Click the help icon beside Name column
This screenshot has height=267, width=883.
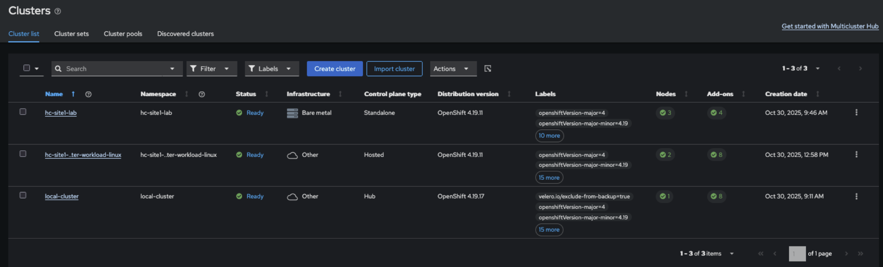tap(88, 94)
